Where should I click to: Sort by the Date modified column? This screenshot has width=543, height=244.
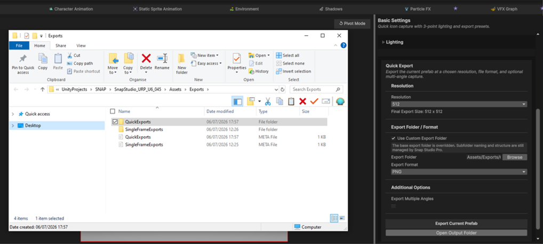pos(230,111)
